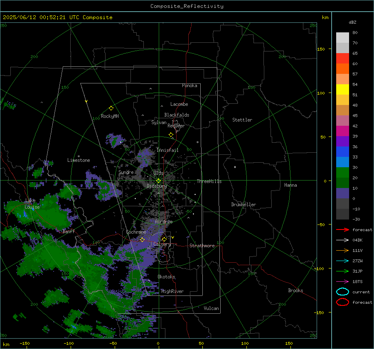Click the 04DK legend text
Screen dimensions: 374x349
click(x=357, y=240)
